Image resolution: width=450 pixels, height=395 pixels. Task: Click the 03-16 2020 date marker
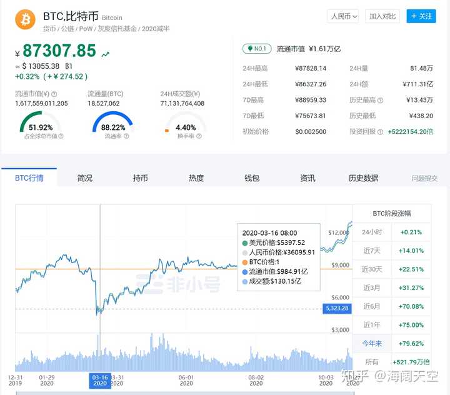[x=100, y=381]
